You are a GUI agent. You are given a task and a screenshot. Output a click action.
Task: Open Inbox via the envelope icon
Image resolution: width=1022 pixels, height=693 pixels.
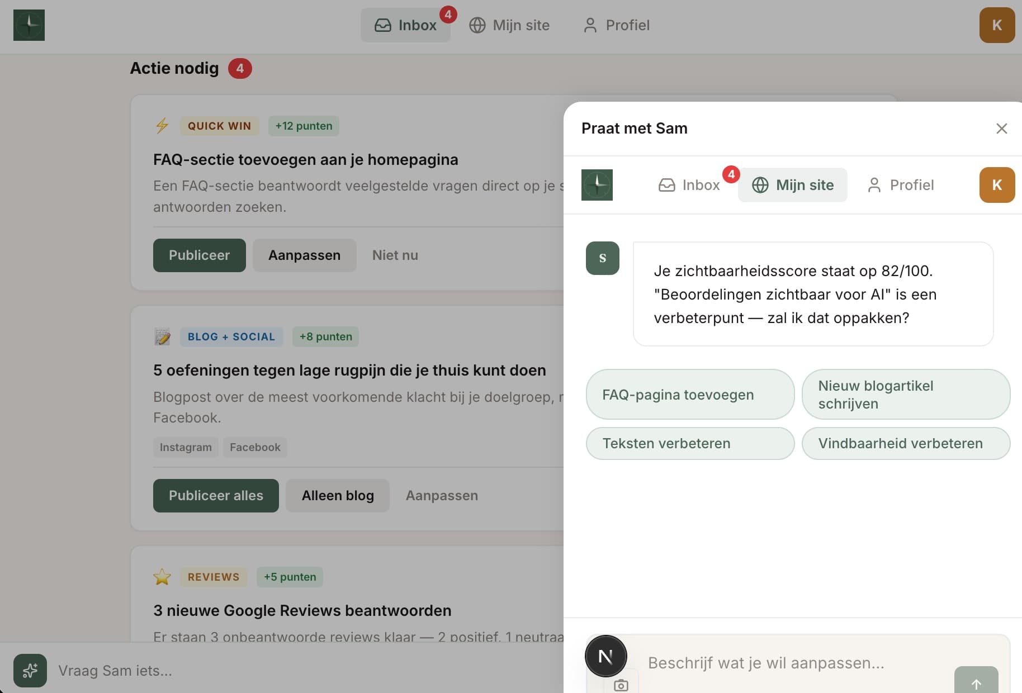tap(383, 25)
